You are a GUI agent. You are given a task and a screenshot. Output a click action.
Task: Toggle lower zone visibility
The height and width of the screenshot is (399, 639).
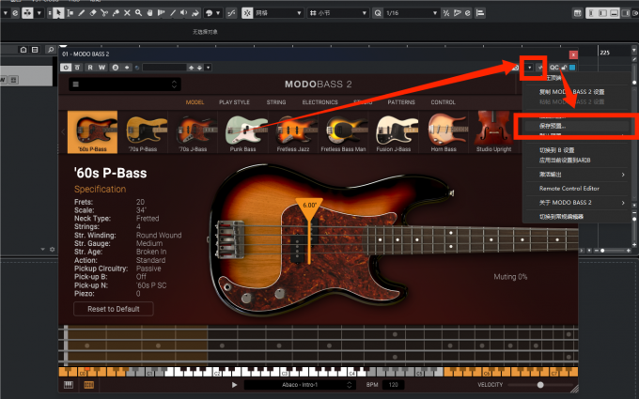pyautogui.click(x=614, y=13)
